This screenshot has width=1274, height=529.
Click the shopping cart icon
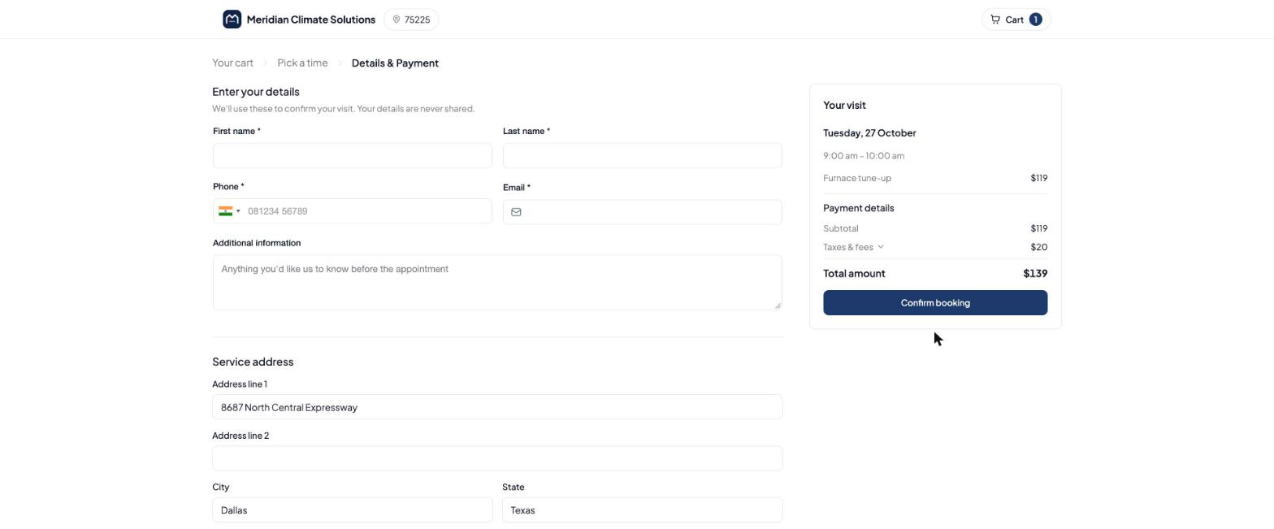pyautogui.click(x=995, y=20)
